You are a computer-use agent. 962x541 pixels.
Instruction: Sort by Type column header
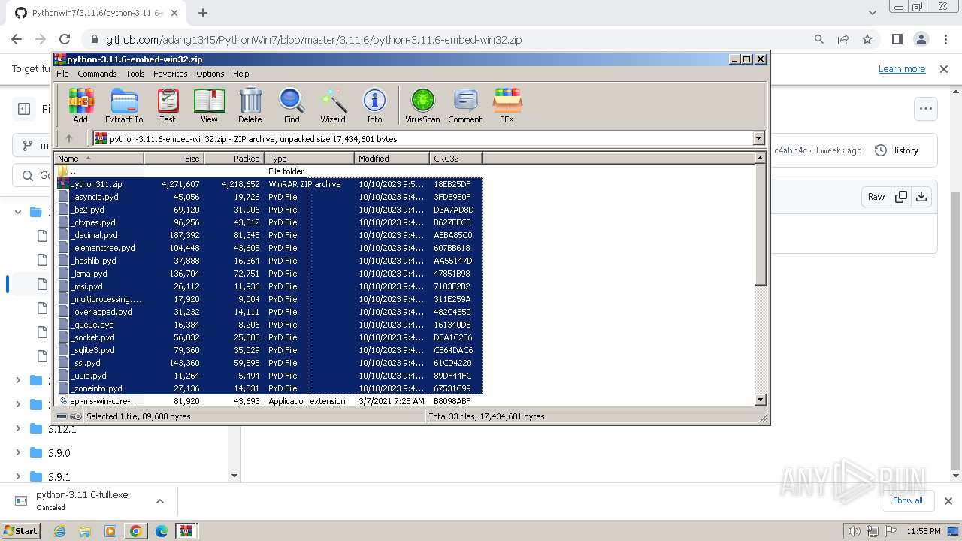click(310, 158)
